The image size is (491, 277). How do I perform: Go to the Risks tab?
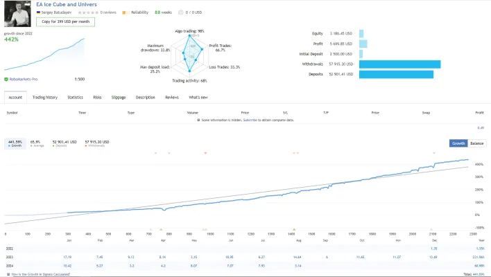(97, 97)
